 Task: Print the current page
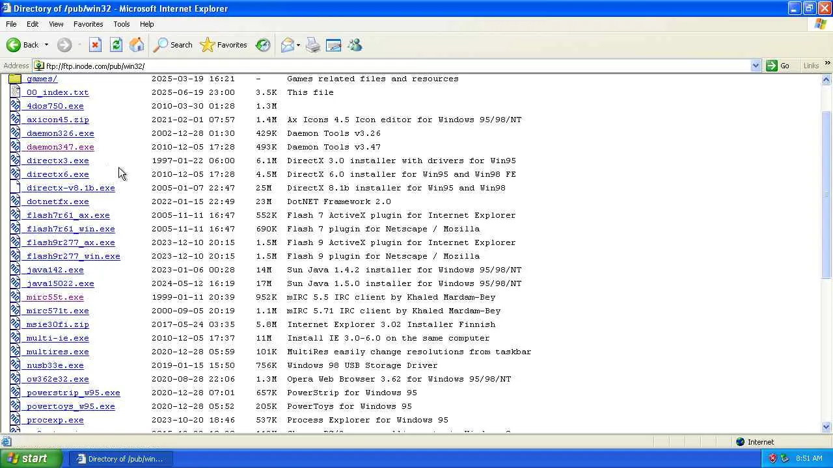(313, 45)
